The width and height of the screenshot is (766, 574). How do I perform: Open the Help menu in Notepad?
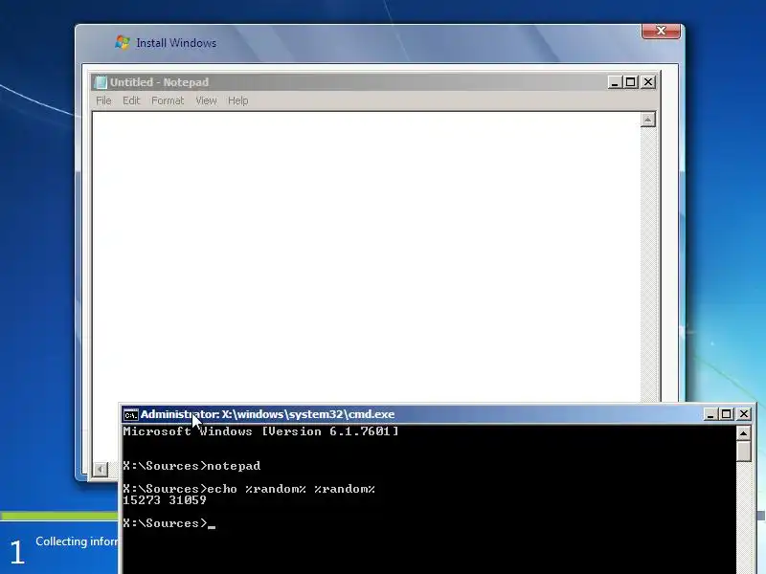click(237, 100)
